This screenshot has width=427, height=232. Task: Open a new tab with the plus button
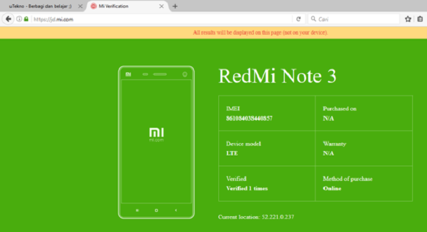175,6
